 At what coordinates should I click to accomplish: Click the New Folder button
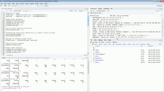tap(94, 42)
